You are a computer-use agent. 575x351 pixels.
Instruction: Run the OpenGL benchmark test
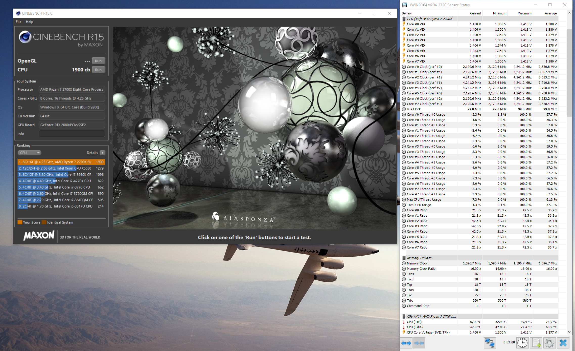[x=98, y=61]
